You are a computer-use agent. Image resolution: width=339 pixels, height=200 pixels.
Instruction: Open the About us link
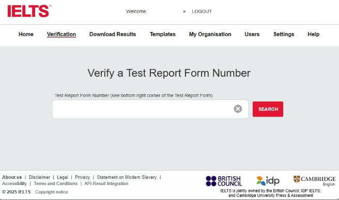(x=12, y=177)
